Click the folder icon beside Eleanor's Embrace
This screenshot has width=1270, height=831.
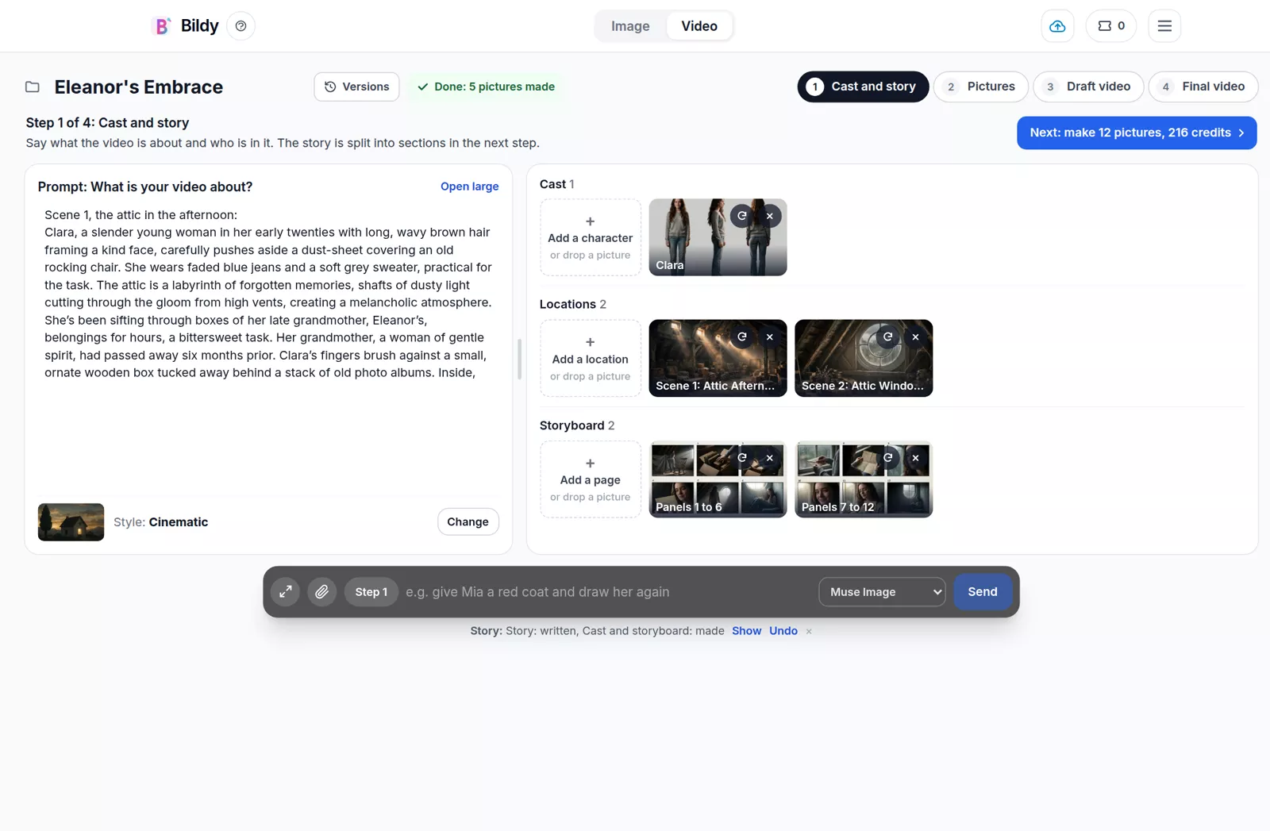coord(33,87)
